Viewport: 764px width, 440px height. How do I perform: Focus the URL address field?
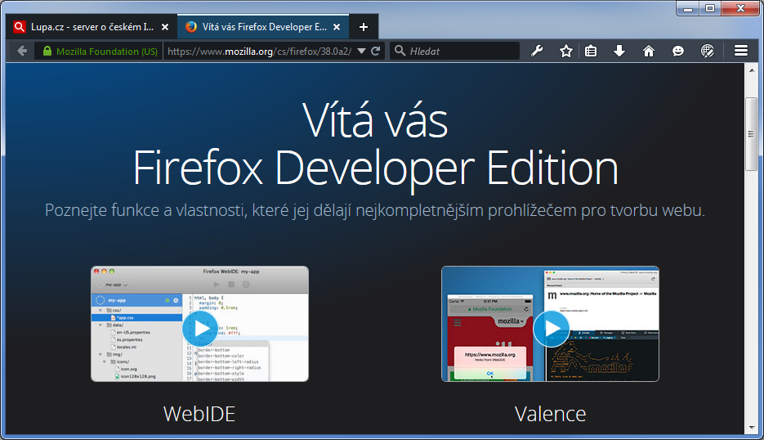click(260, 52)
